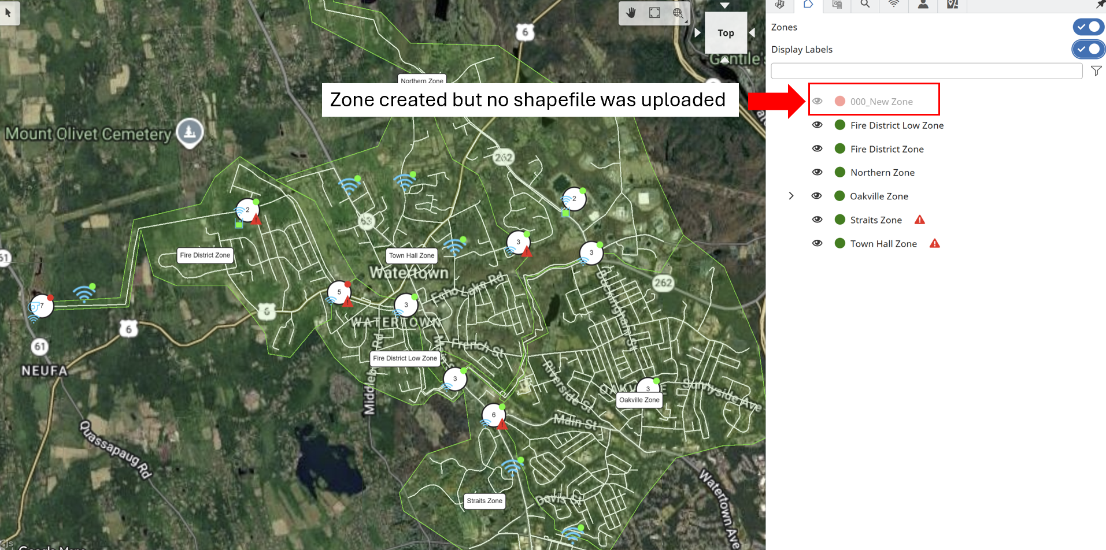Open the globe search map tool
The height and width of the screenshot is (550, 1106).
coord(678,13)
